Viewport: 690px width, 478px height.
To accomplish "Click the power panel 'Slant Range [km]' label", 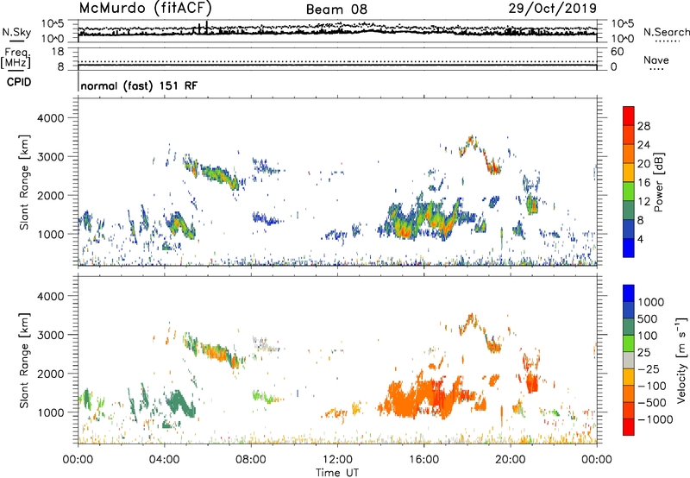I will [24, 182].
